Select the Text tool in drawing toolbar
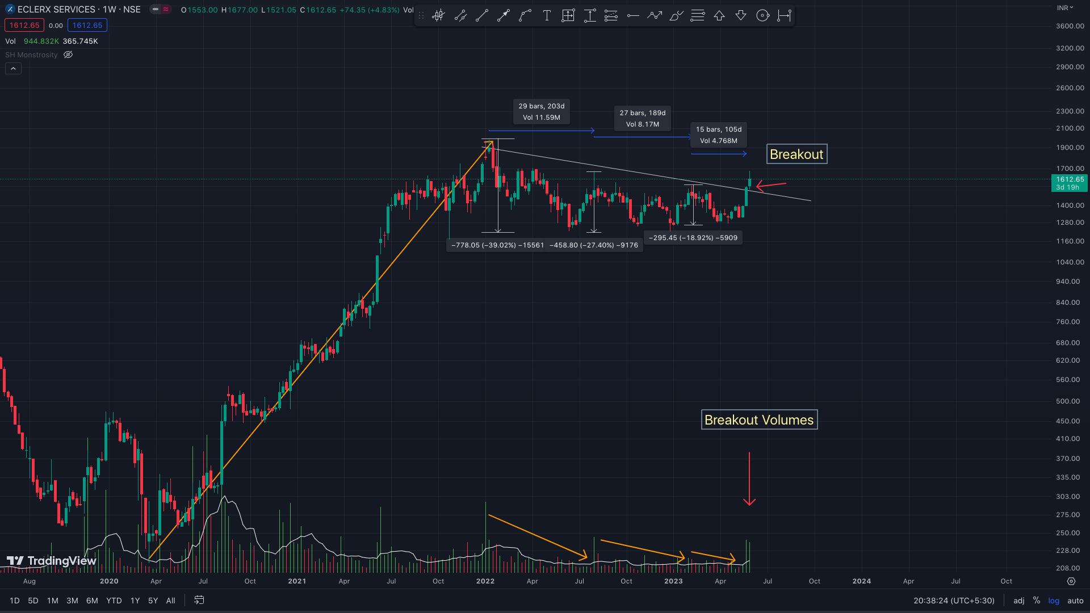The width and height of the screenshot is (1090, 613). tap(547, 16)
